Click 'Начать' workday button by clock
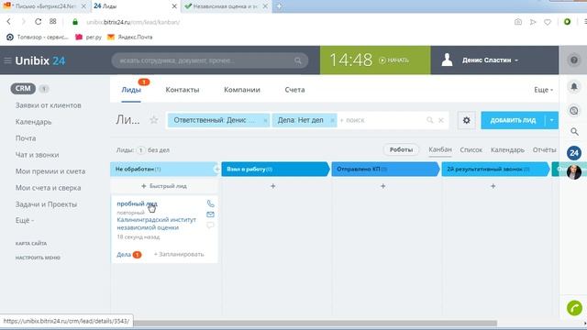The height and width of the screenshot is (330, 587). [393, 60]
